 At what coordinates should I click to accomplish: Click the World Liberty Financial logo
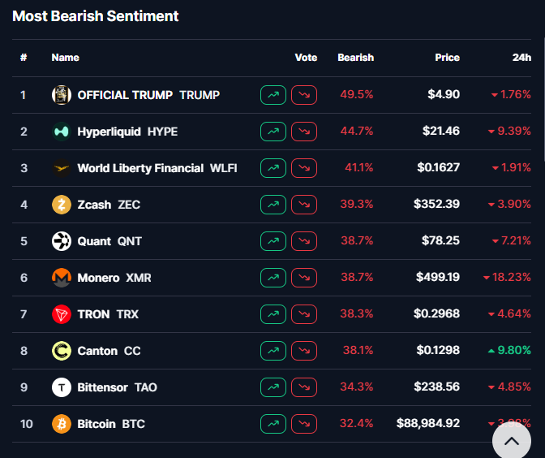[62, 168]
